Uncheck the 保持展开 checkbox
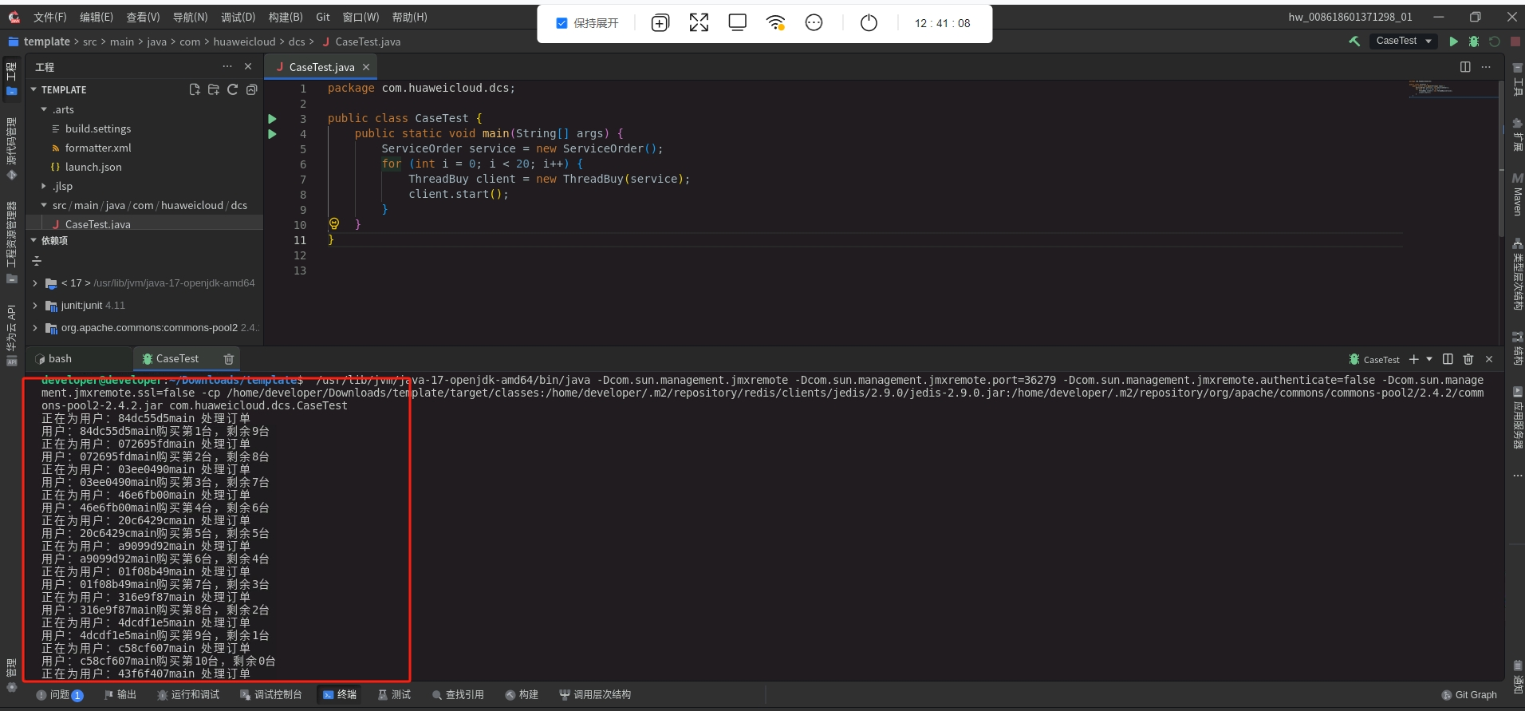 pyautogui.click(x=562, y=23)
